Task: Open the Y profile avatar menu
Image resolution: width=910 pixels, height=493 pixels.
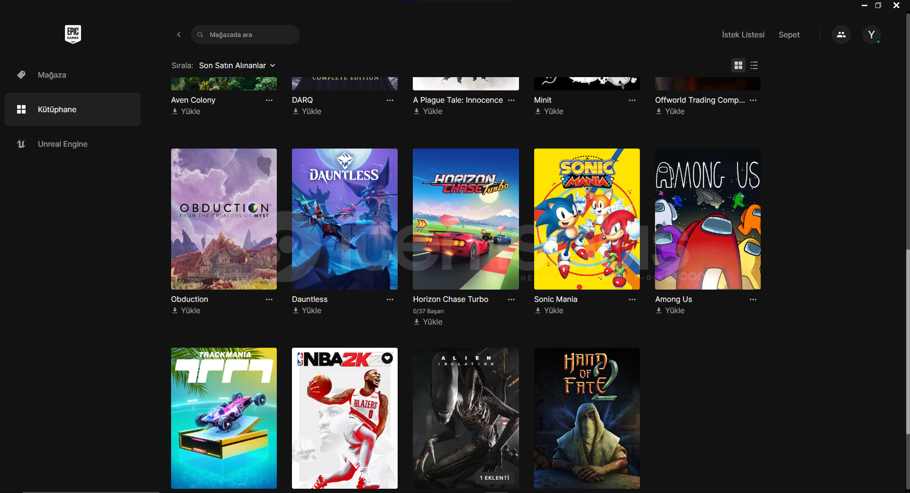Action: [x=871, y=35]
